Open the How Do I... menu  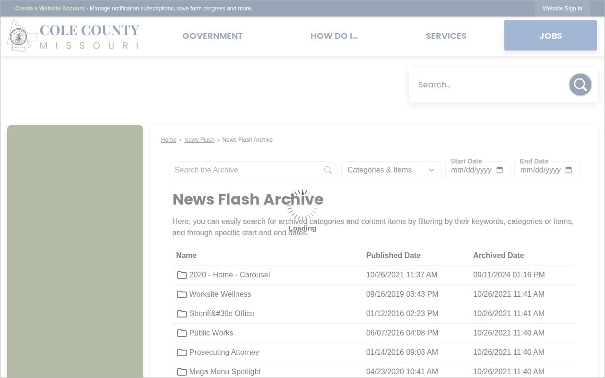(x=334, y=36)
